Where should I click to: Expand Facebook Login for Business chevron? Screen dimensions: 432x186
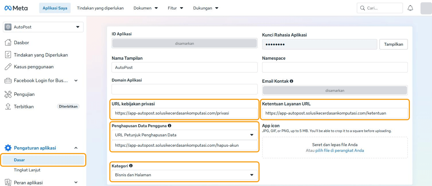(76, 81)
